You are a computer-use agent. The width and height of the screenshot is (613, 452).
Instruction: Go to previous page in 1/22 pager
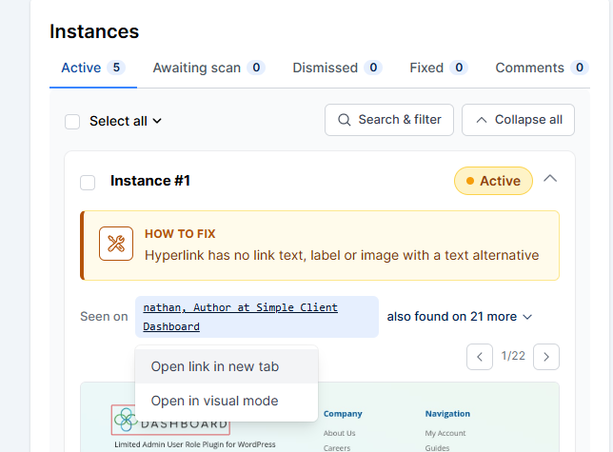(x=480, y=357)
